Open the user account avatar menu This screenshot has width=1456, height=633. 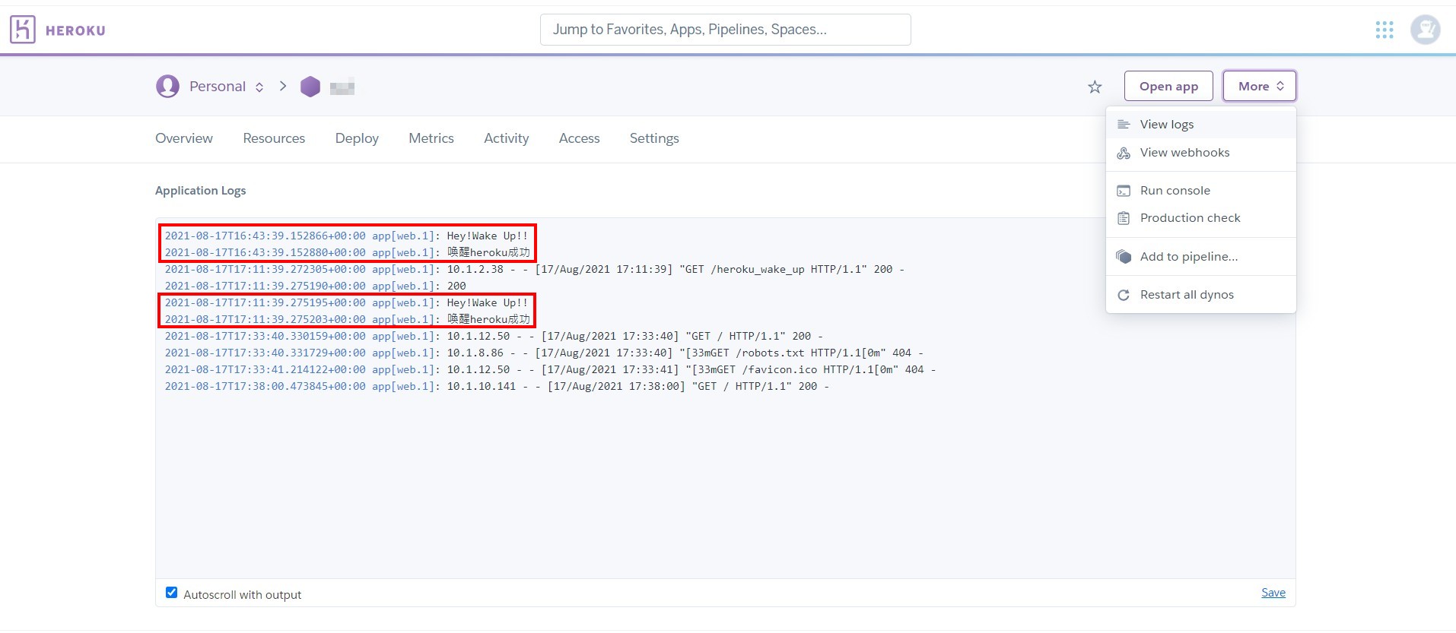pyautogui.click(x=1425, y=30)
